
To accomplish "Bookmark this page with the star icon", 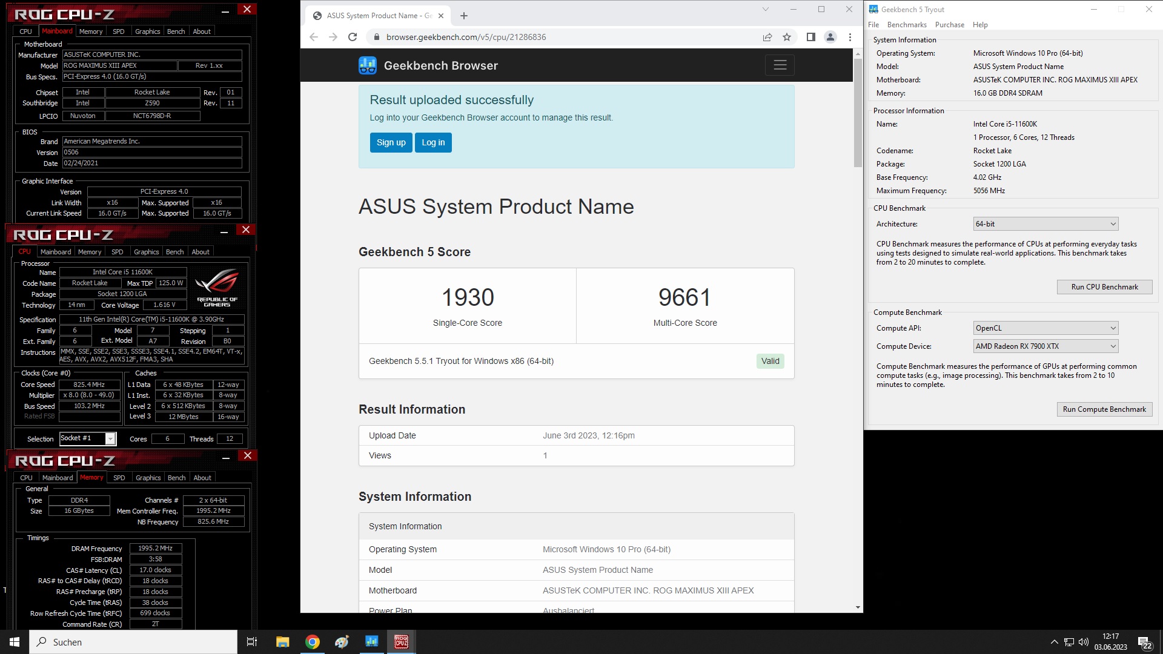I will (x=787, y=37).
